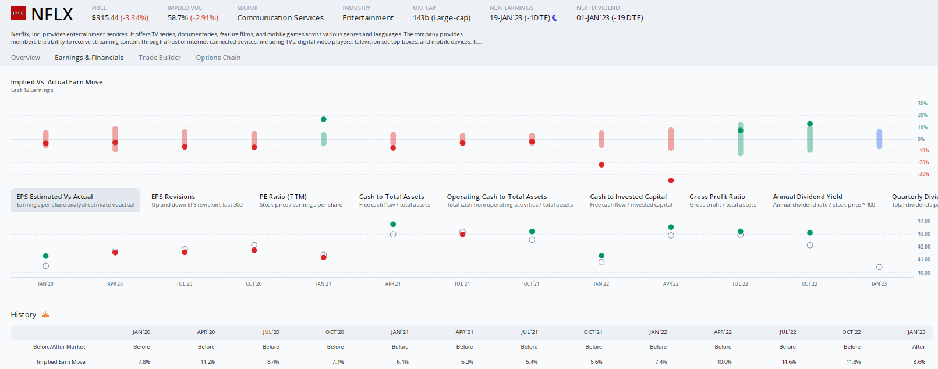Click the blue JAN'23 implied move bar
This screenshot has height=369, width=938.
coord(879,139)
